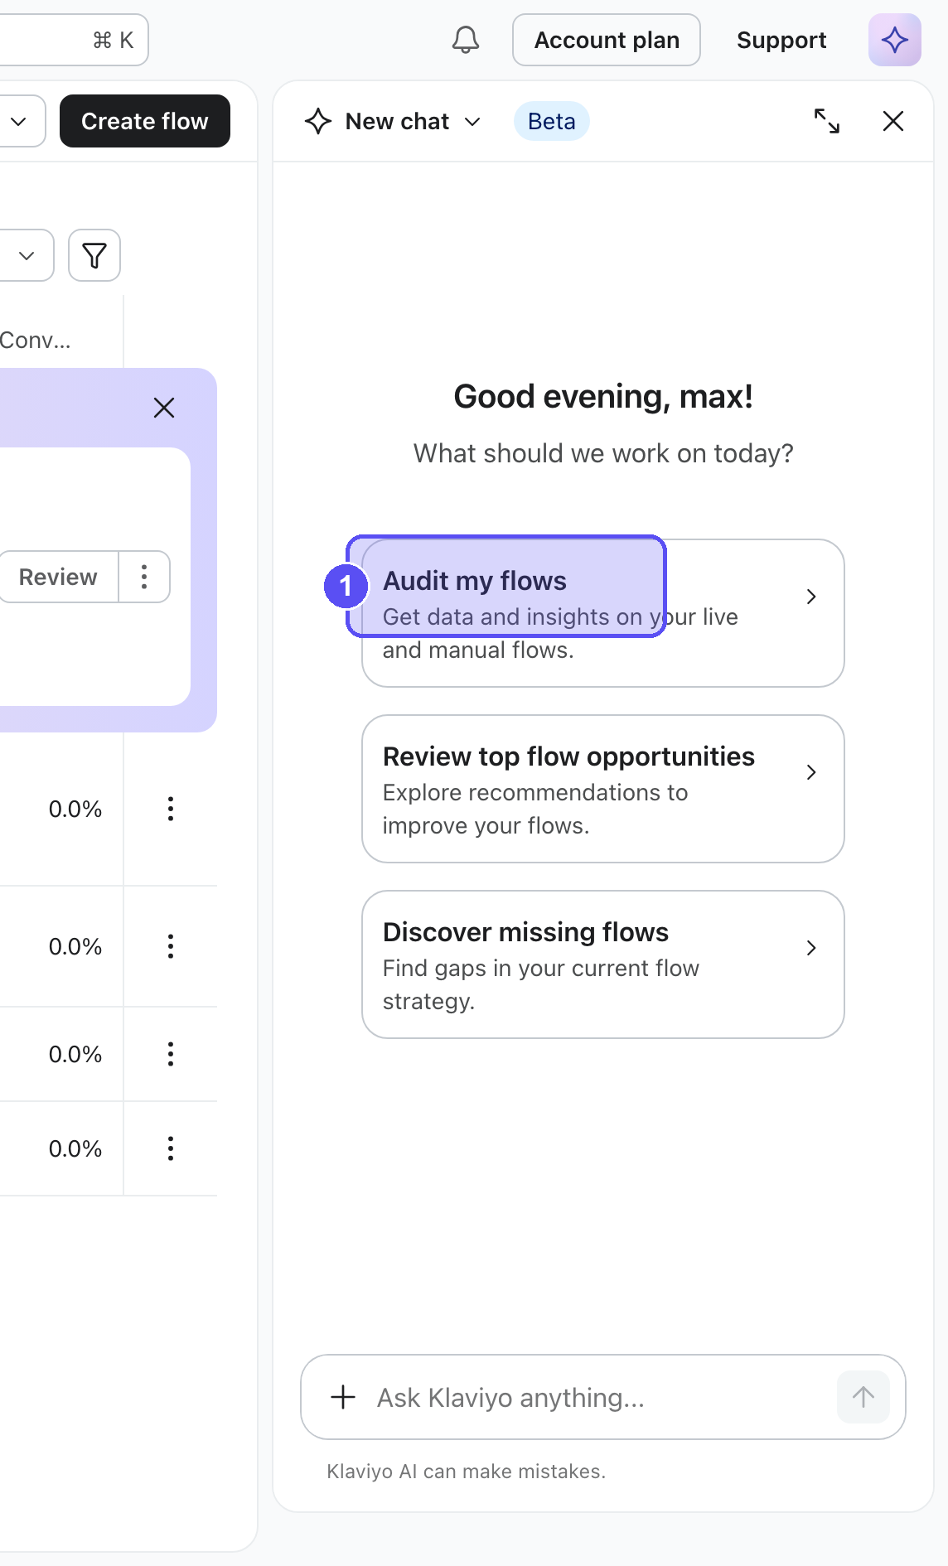Screen dimensions: 948x1566
Task: Open dropdown left of filter icon
Action: [x=27, y=255]
